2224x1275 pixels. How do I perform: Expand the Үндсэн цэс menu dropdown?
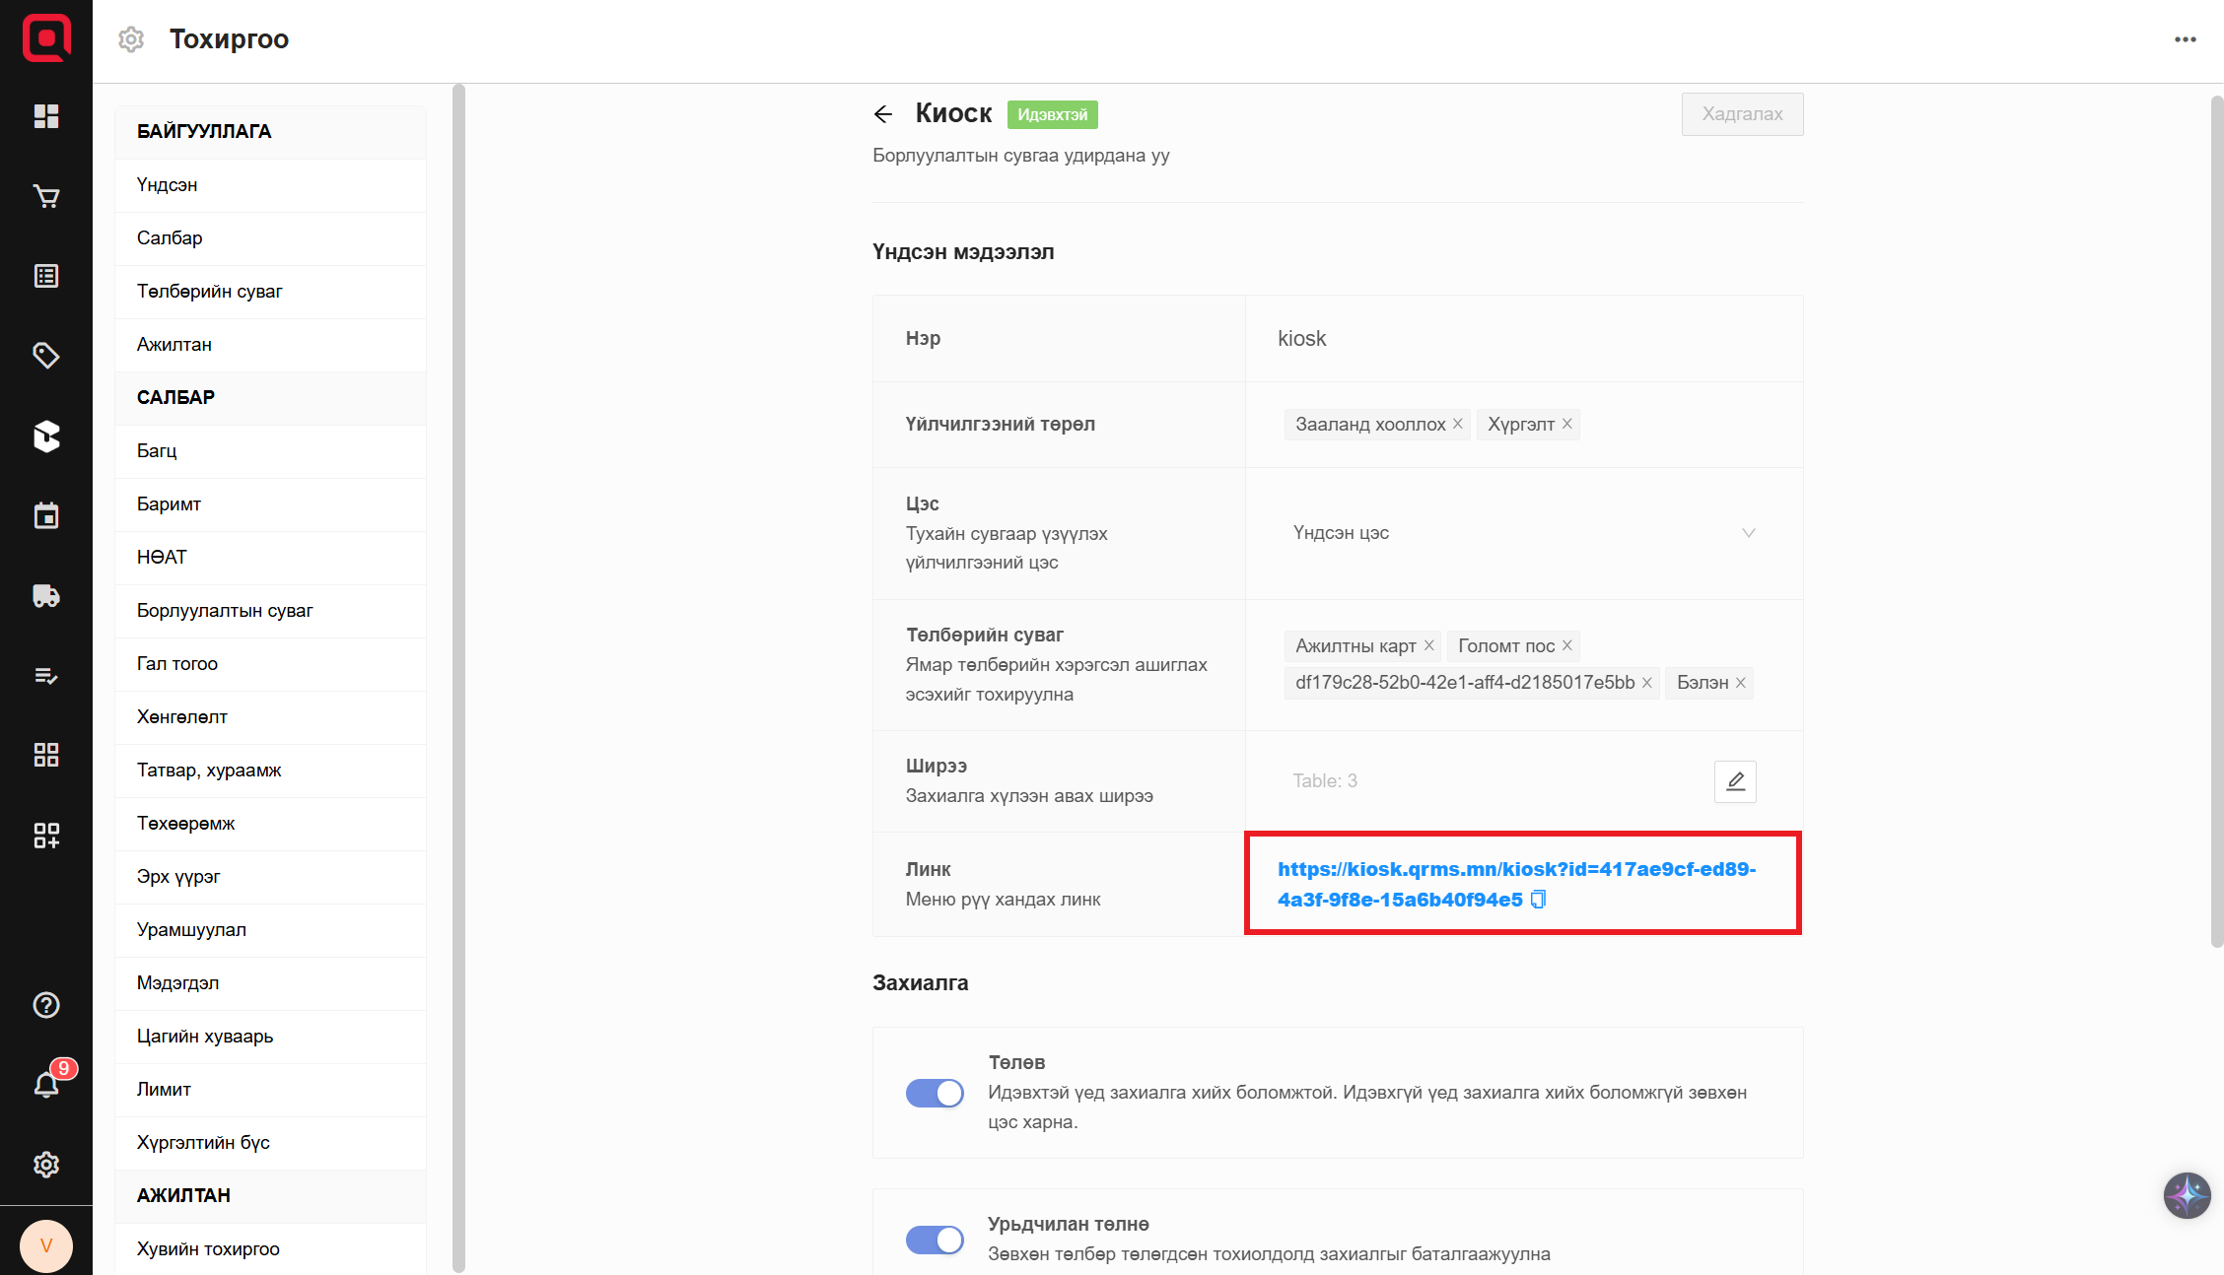(x=1523, y=533)
